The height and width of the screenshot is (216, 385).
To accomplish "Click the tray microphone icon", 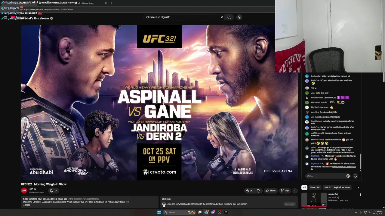I will pyautogui.click(x=360, y=212).
